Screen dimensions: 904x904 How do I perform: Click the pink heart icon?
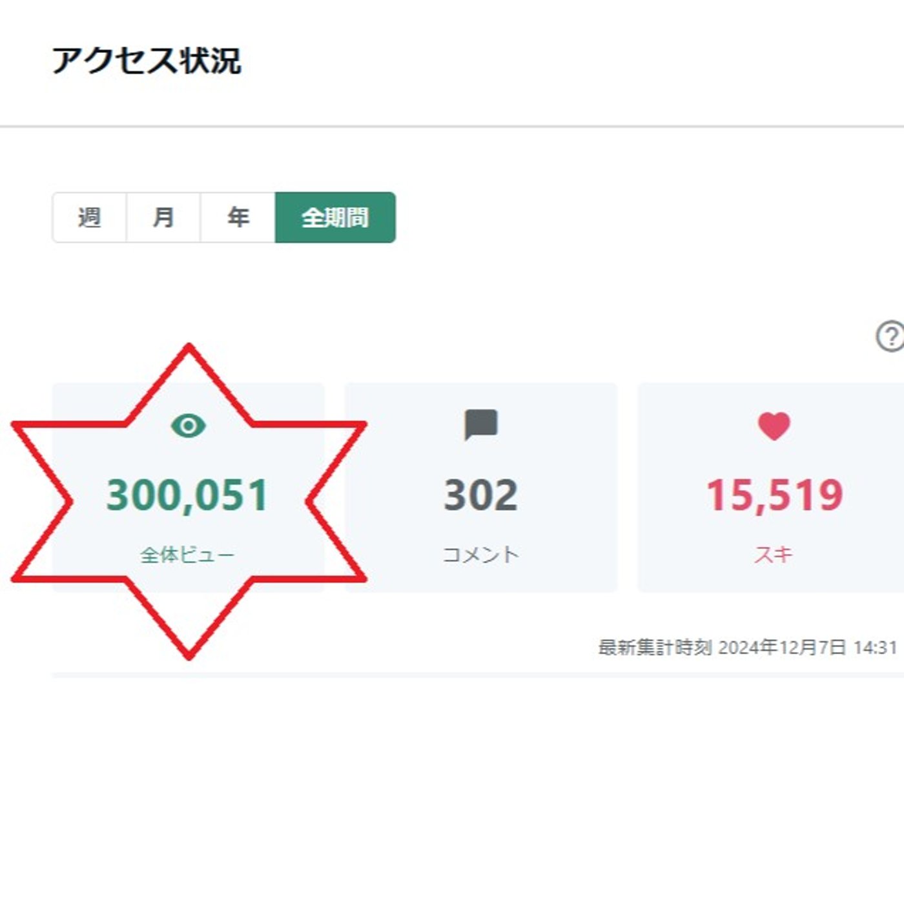click(x=774, y=426)
